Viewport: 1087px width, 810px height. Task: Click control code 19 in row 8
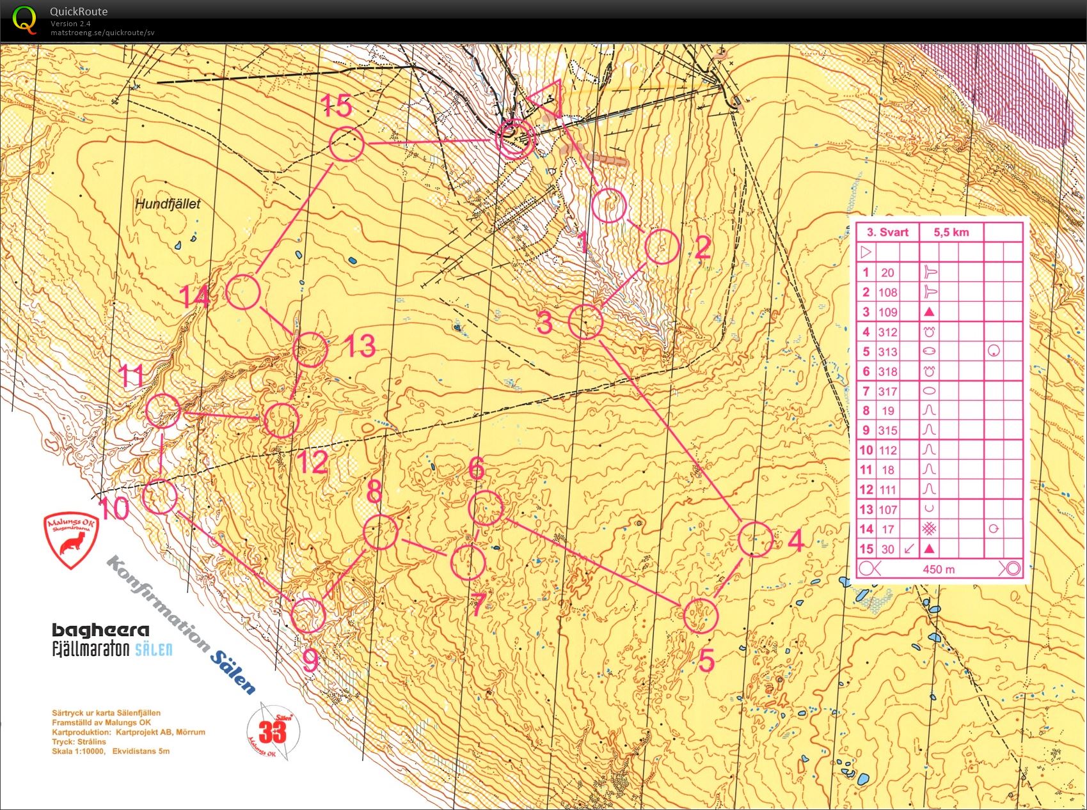pyautogui.click(x=887, y=410)
